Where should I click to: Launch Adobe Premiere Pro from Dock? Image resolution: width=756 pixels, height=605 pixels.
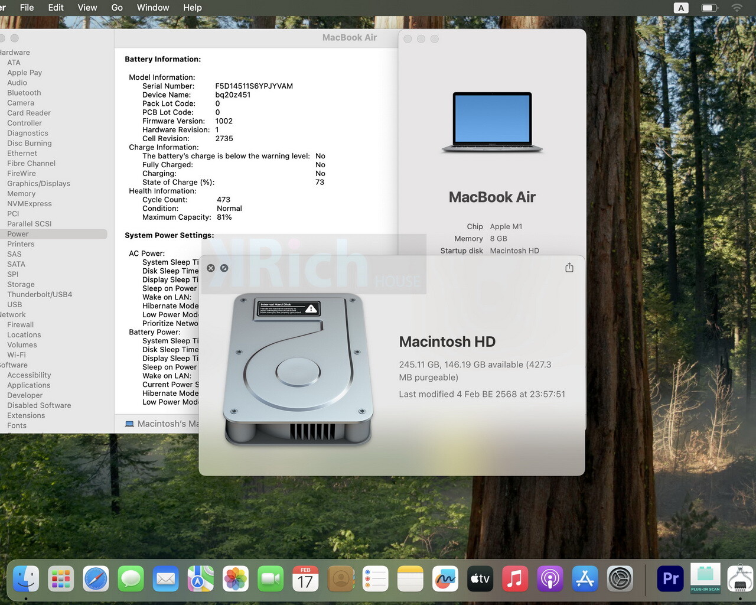click(670, 579)
